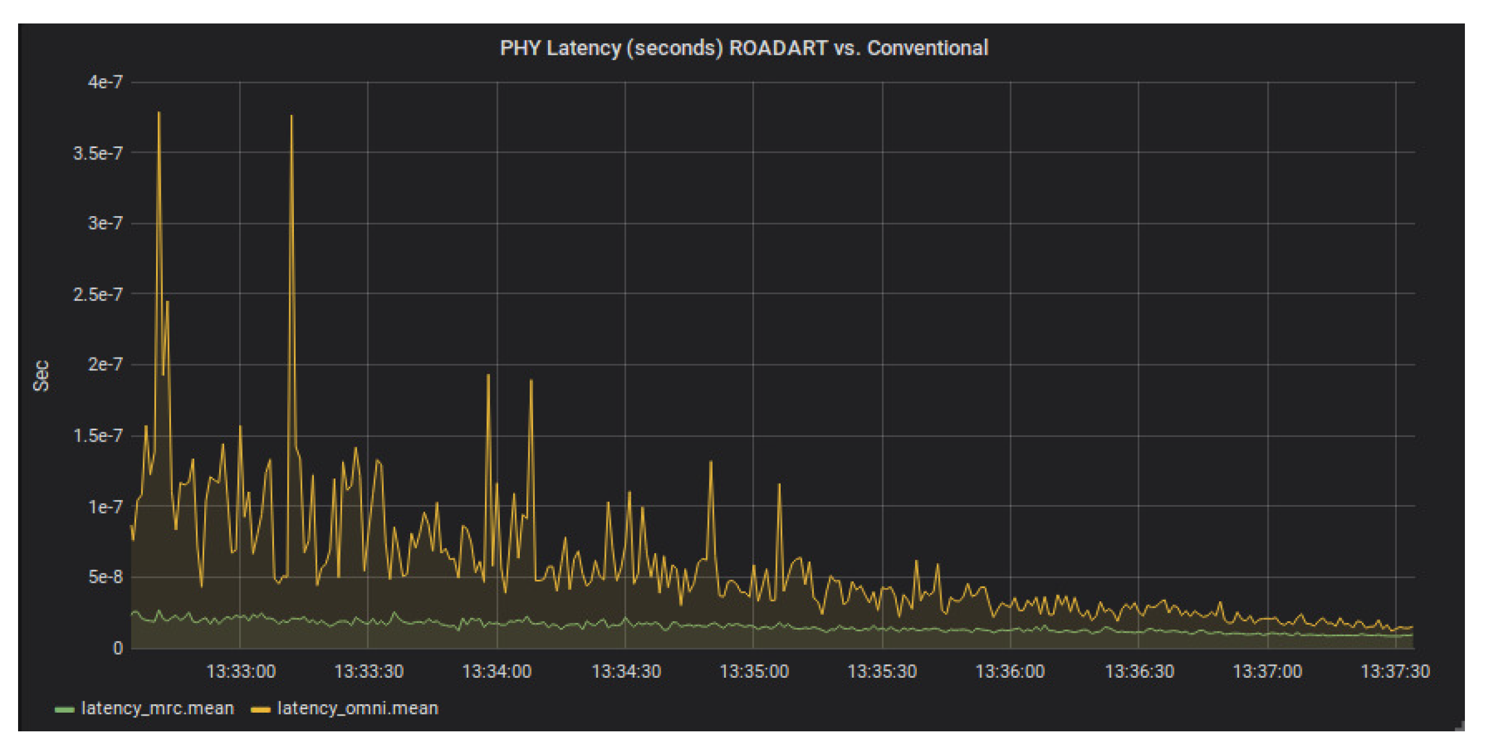Click the 2e-7 y-axis tick label

(x=105, y=364)
